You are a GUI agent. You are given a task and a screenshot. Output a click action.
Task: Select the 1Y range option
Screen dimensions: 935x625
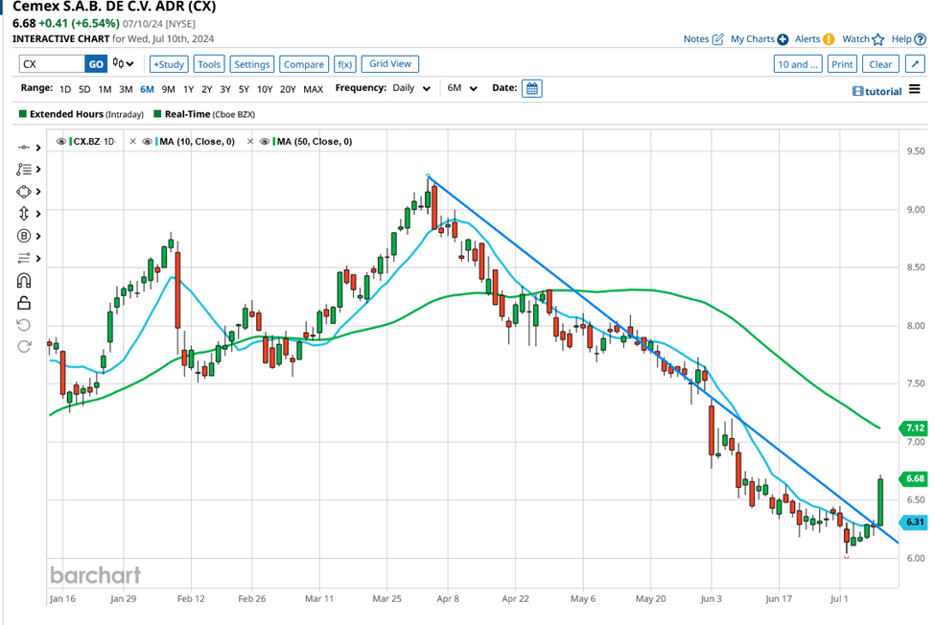tap(189, 88)
